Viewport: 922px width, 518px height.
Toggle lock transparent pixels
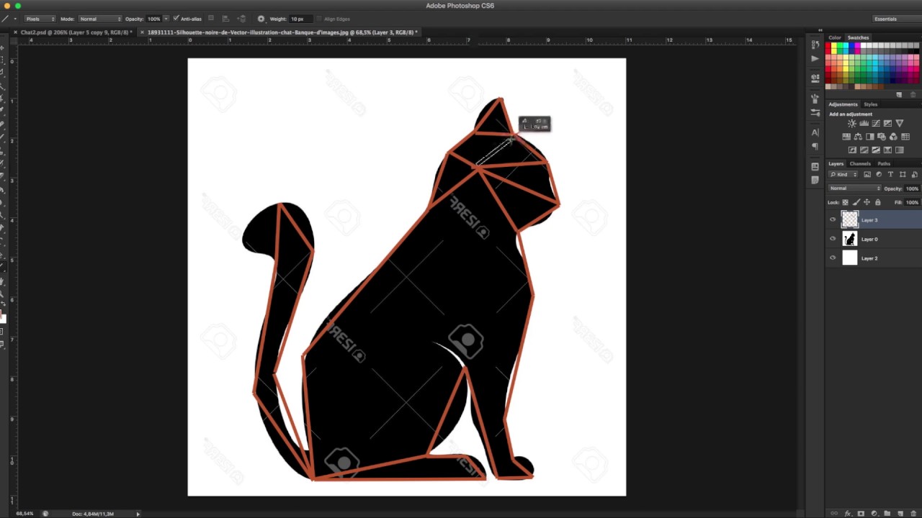click(x=845, y=202)
